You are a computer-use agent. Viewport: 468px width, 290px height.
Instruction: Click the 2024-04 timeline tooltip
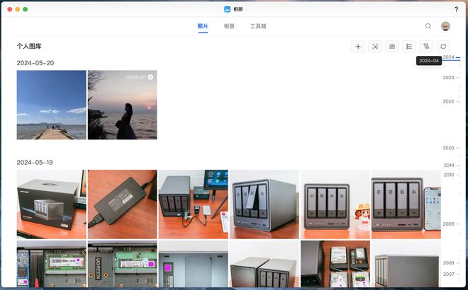pos(429,61)
